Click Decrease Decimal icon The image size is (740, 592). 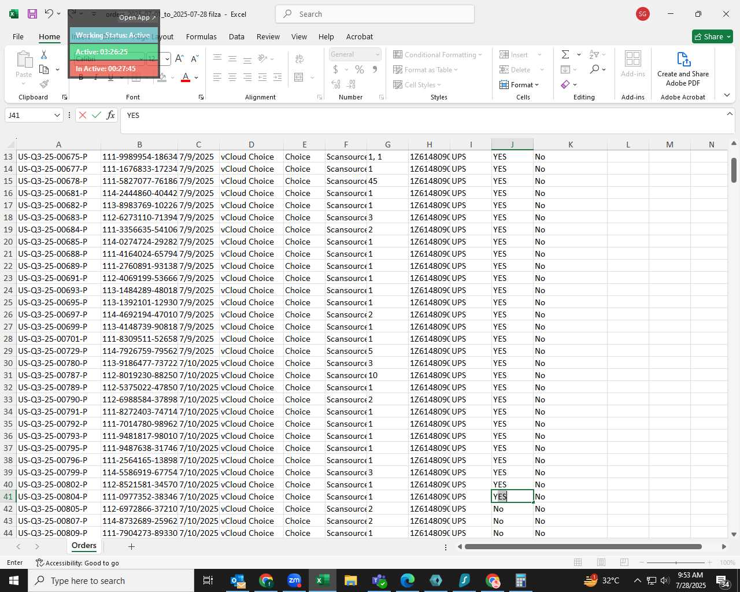point(351,84)
